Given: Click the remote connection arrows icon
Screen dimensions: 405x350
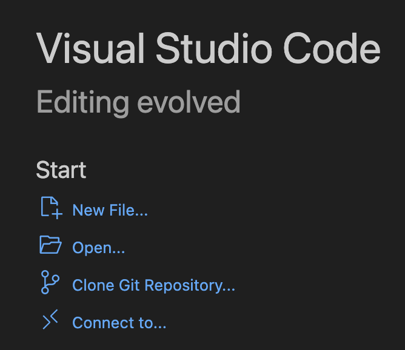Looking at the screenshot, I should pyautogui.click(x=50, y=319).
